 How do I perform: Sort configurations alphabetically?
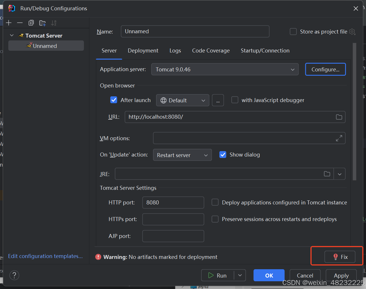(54, 23)
